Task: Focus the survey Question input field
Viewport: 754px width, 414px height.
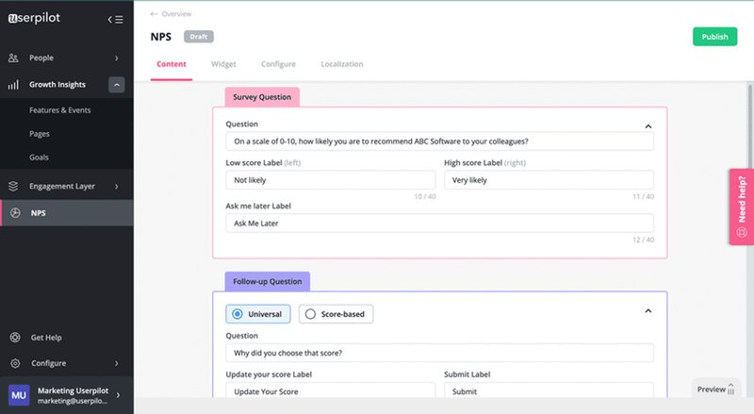Action: pos(439,141)
